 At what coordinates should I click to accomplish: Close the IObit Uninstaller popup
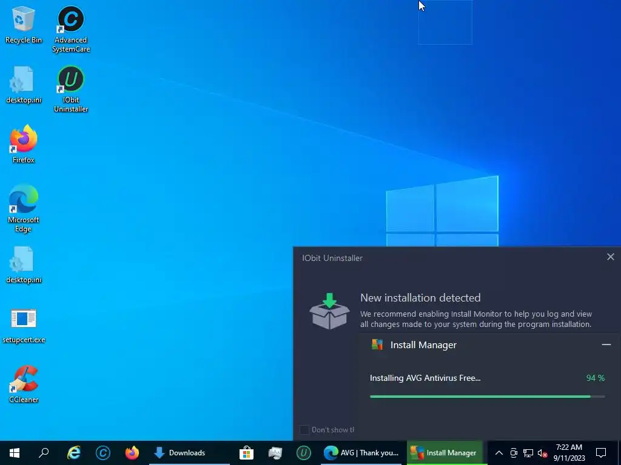pyautogui.click(x=610, y=257)
